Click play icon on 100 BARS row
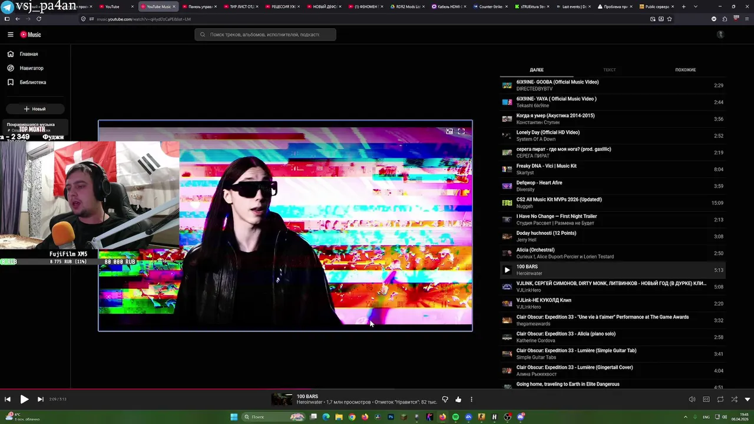Screen dimensions: 754x424 coord(507,270)
